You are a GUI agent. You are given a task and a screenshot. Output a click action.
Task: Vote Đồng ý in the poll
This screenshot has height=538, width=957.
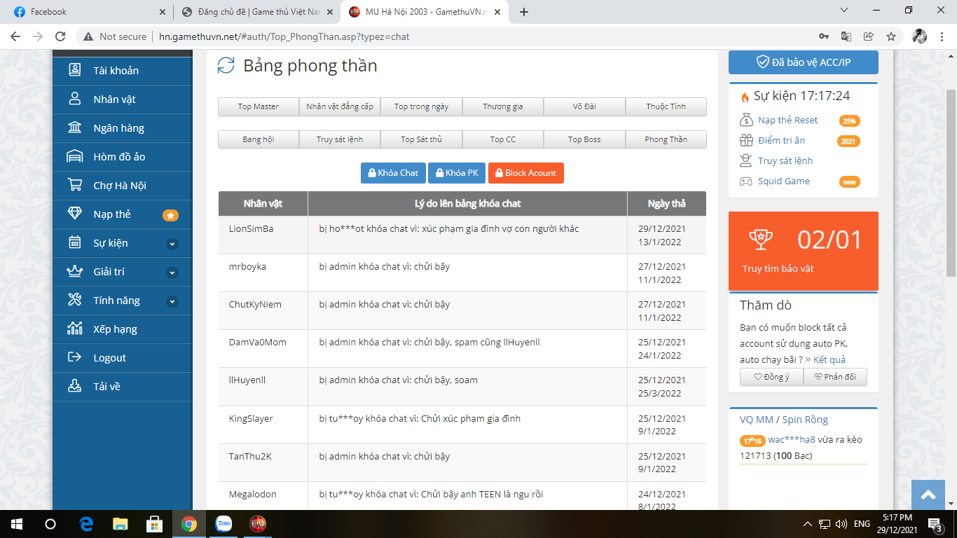click(771, 377)
